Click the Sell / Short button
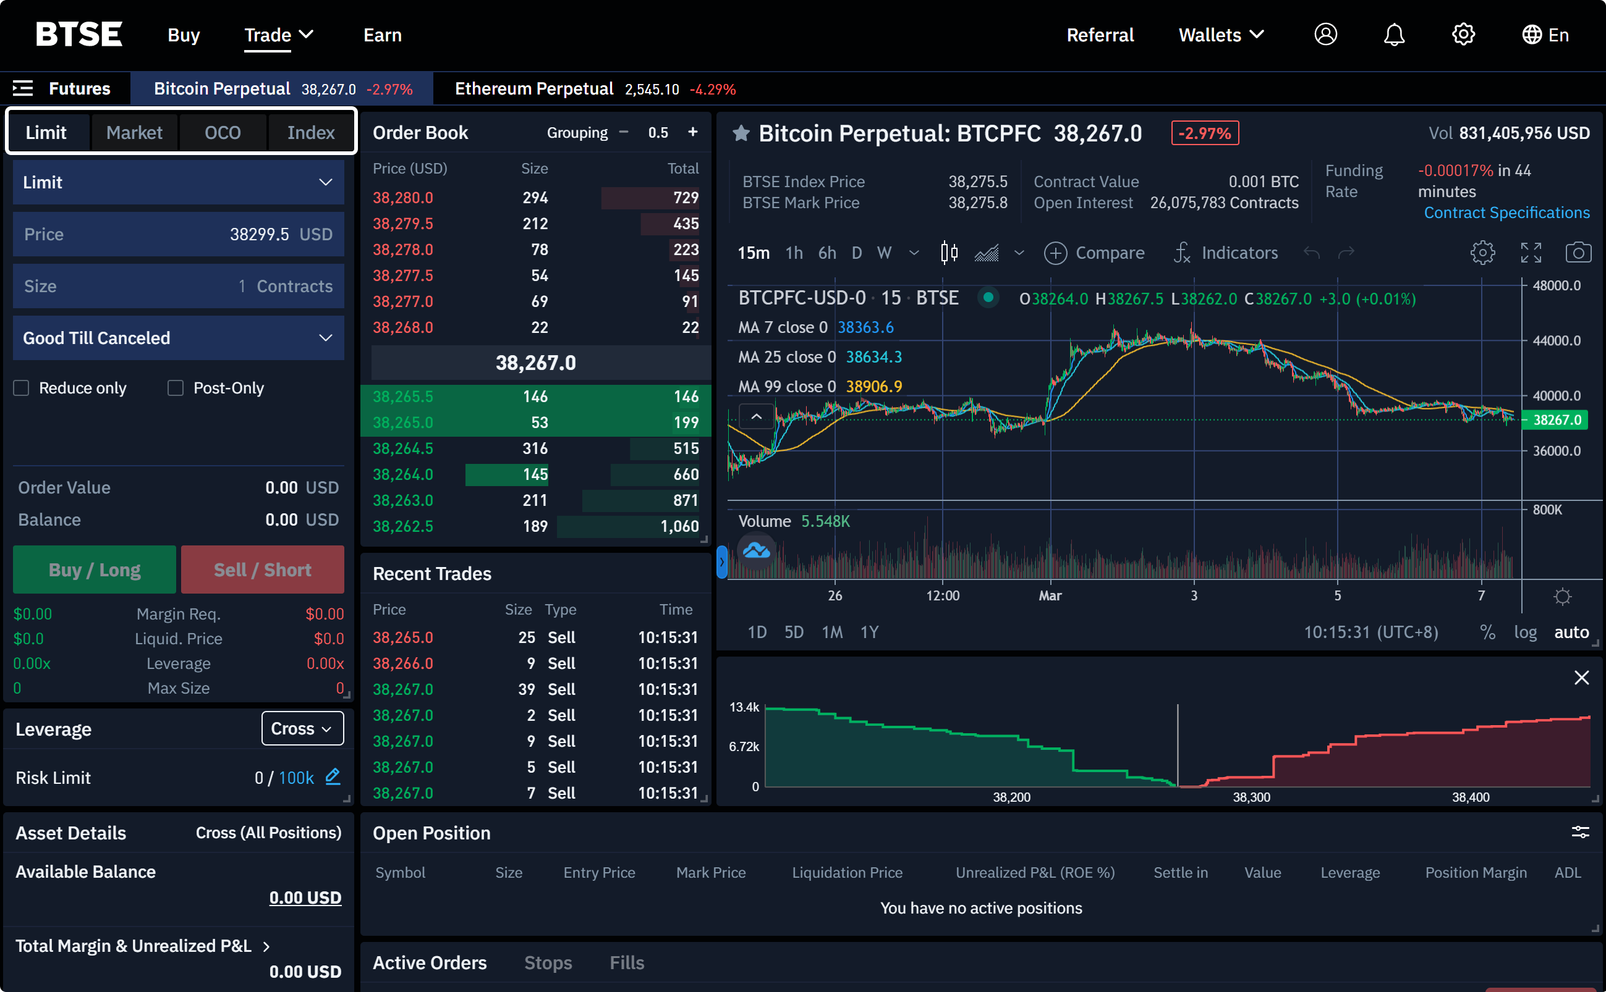Viewport: 1606px width, 992px height. pyautogui.click(x=263, y=570)
